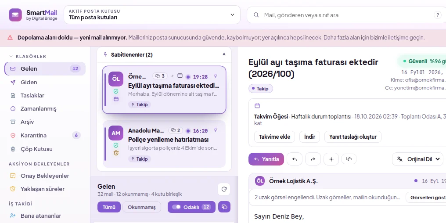This screenshot has width=446, height=223.
Task: Open Bana atananlar assigned list
Action: click(45, 216)
